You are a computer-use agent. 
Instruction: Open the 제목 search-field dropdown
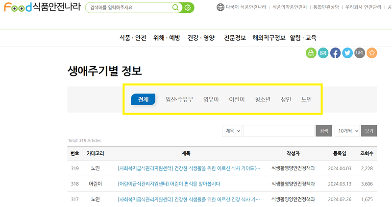pos(232,131)
